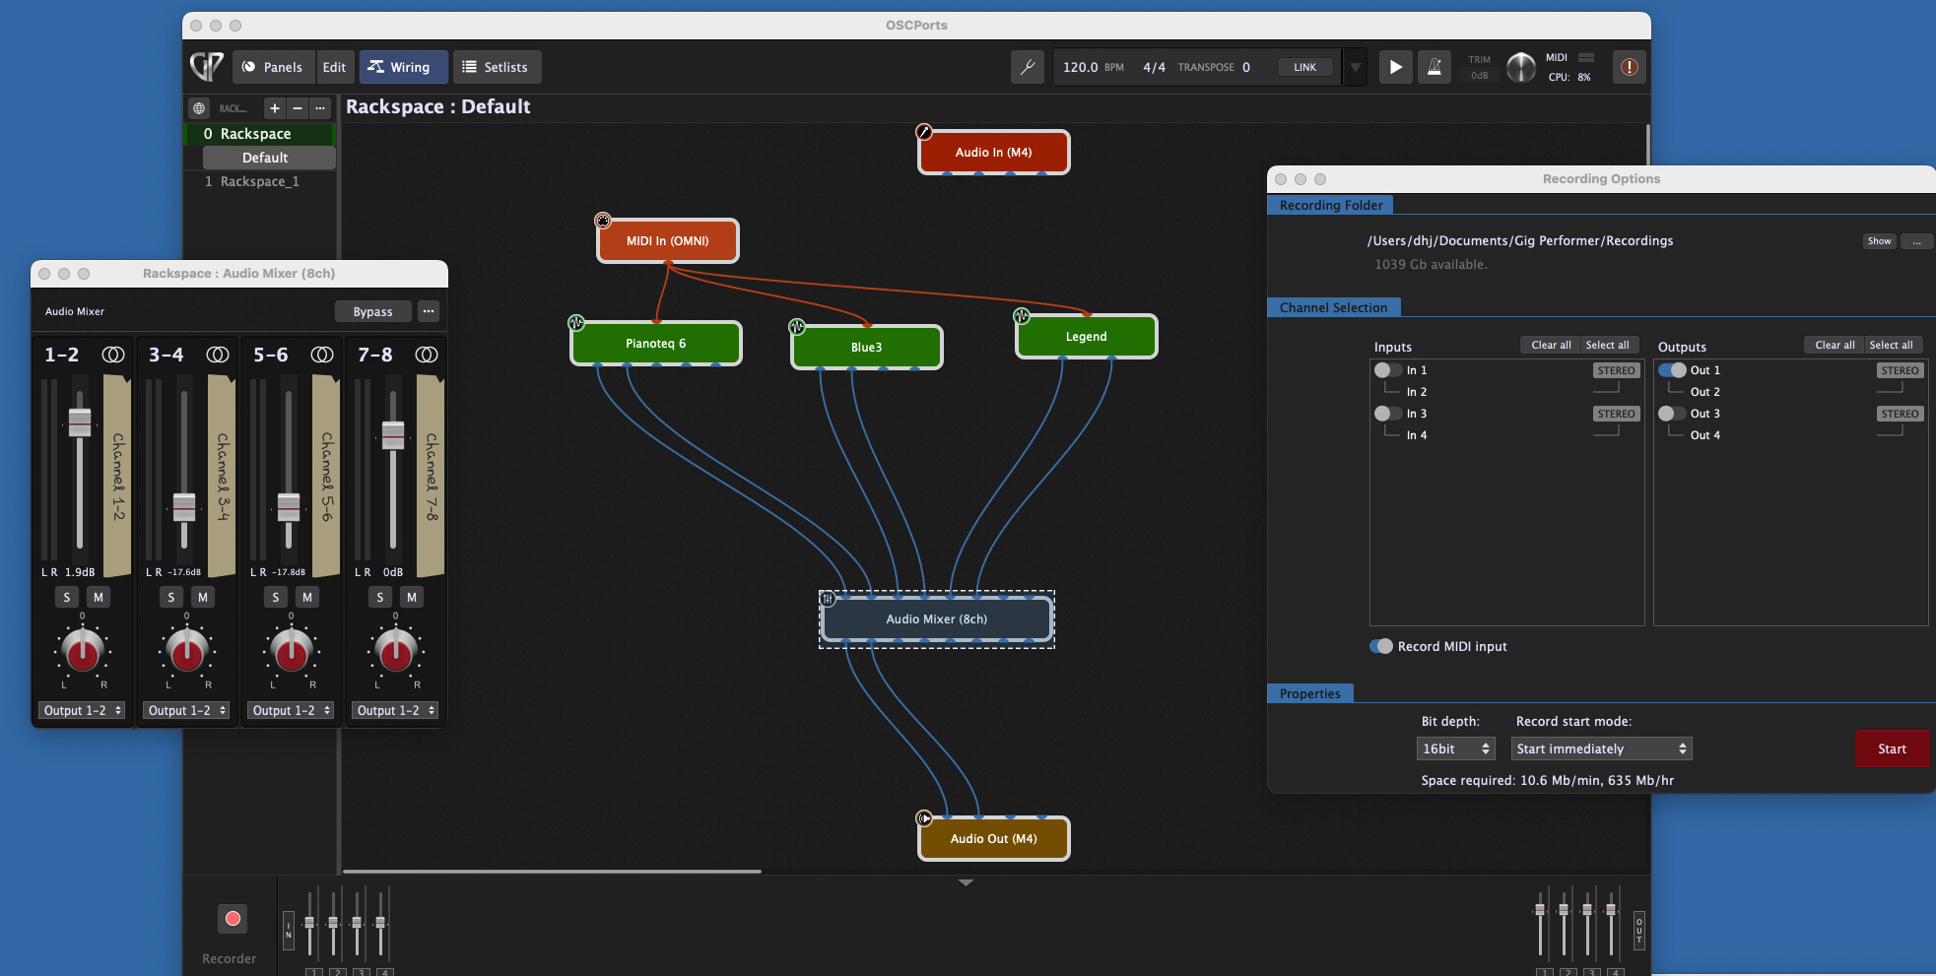Enable the In 1 input toggle
The image size is (1936, 976).
1387,370
